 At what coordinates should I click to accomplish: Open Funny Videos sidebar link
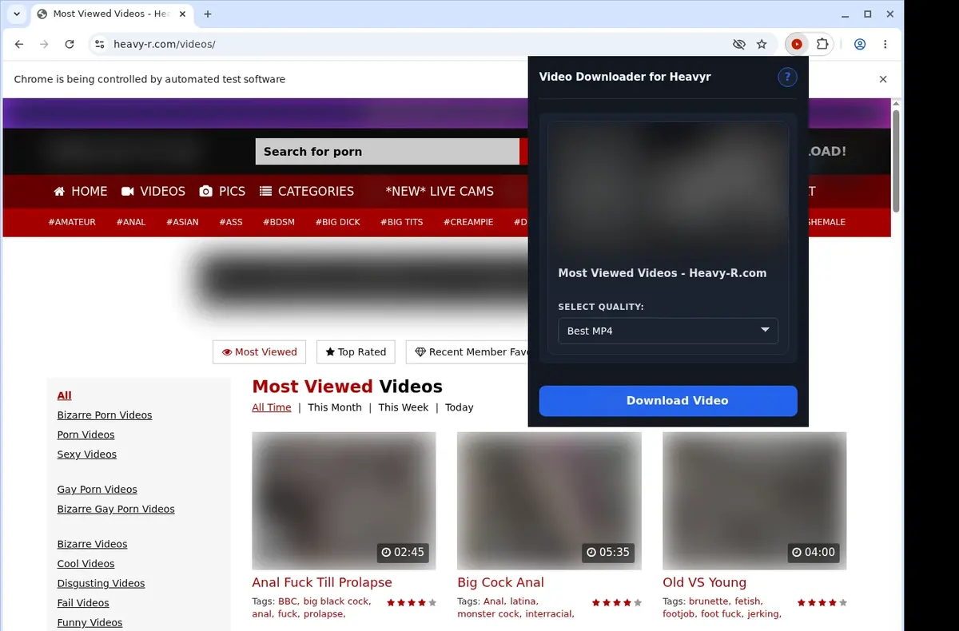click(90, 623)
